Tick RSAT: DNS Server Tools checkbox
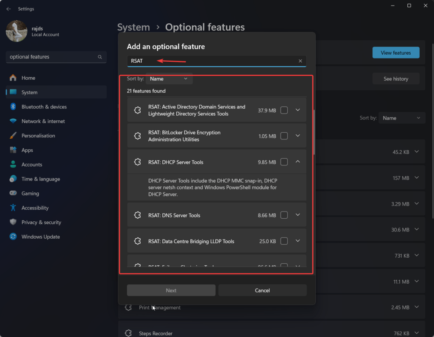434x337 pixels. click(284, 215)
